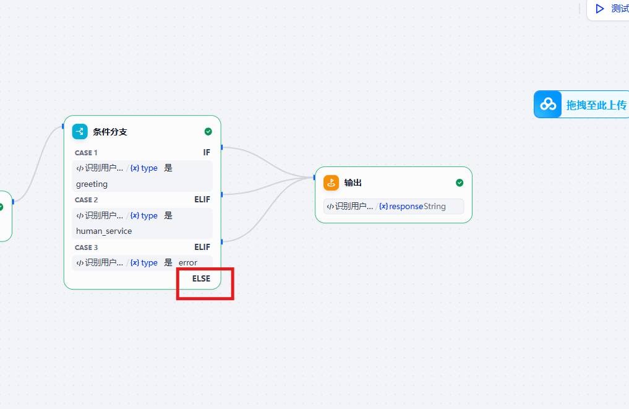Viewport: 629px width, 409px height.
Task: Click the responseString output variable field
Action: [393, 206]
